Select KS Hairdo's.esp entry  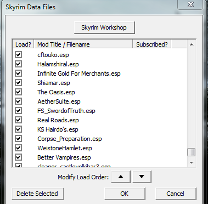click(x=58, y=129)
